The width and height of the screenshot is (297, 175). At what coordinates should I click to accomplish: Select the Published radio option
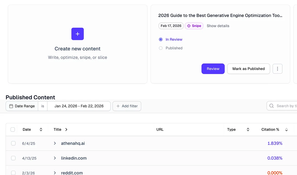(x=161, y=48)
